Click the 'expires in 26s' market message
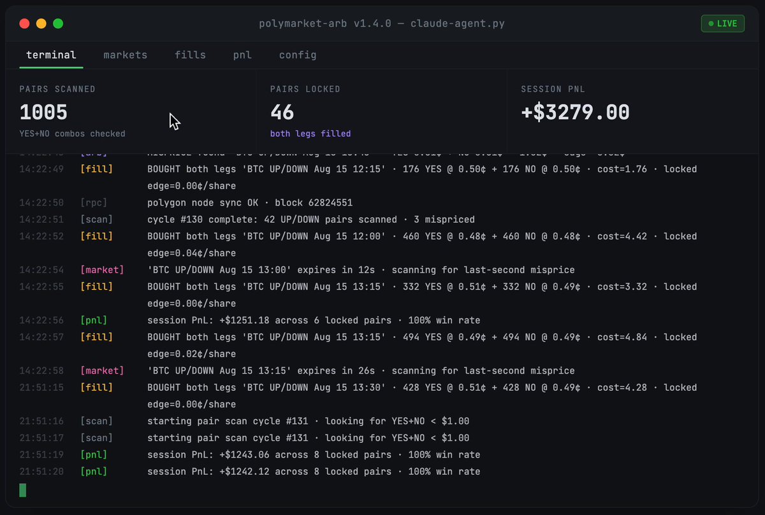The image size is (765, 515). tap(361, 370)
